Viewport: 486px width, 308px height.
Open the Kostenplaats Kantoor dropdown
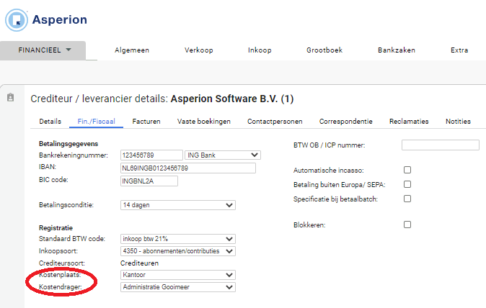pos(178,275)
